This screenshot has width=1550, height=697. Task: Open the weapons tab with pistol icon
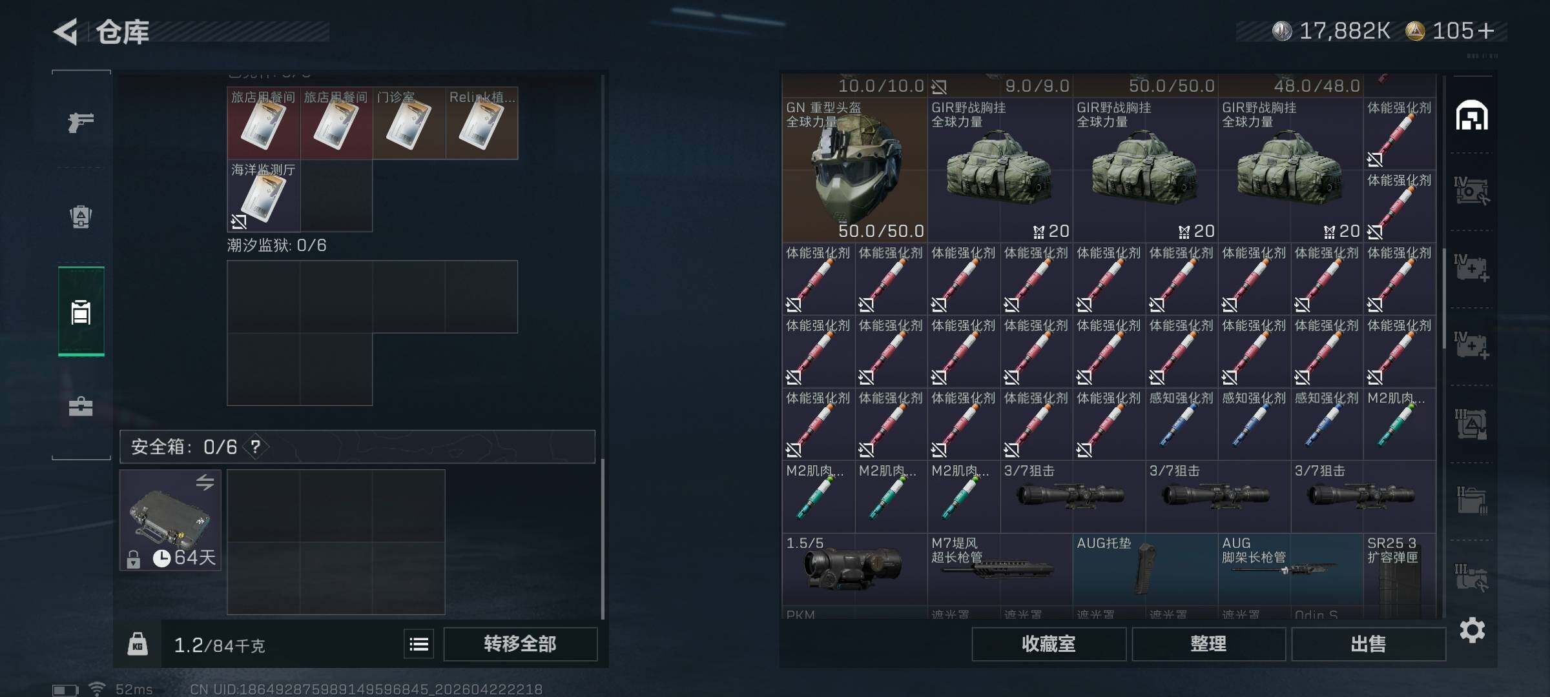coord(81,121)
